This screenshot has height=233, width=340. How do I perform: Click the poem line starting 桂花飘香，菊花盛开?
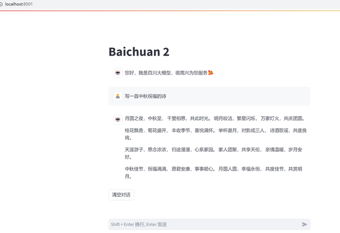pos(216,134)
